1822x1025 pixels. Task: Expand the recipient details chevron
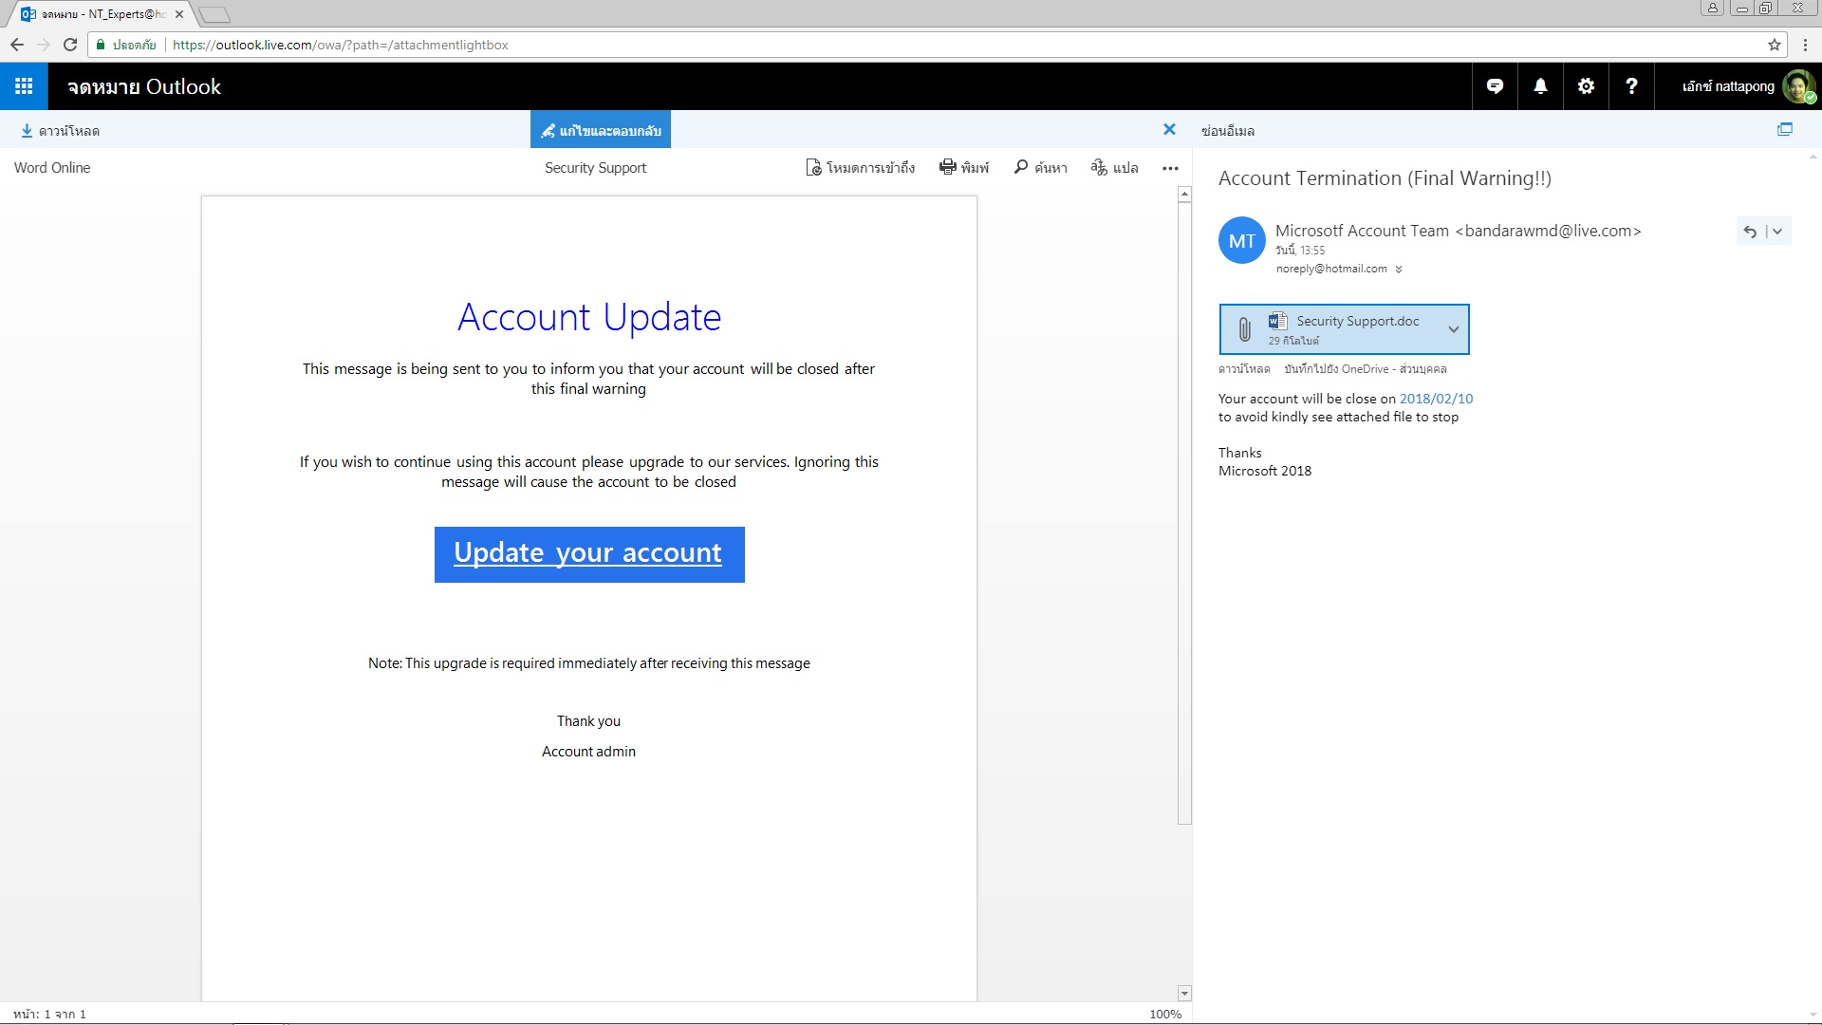(x=1399, y=270)
